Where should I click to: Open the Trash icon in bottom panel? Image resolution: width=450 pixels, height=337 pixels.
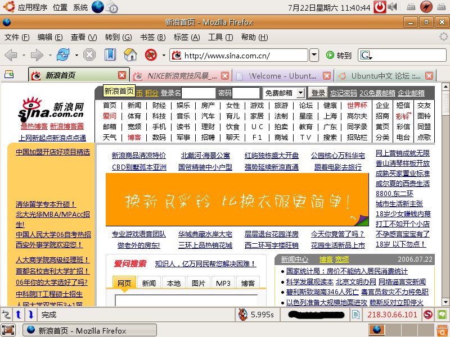pos(442,330)
